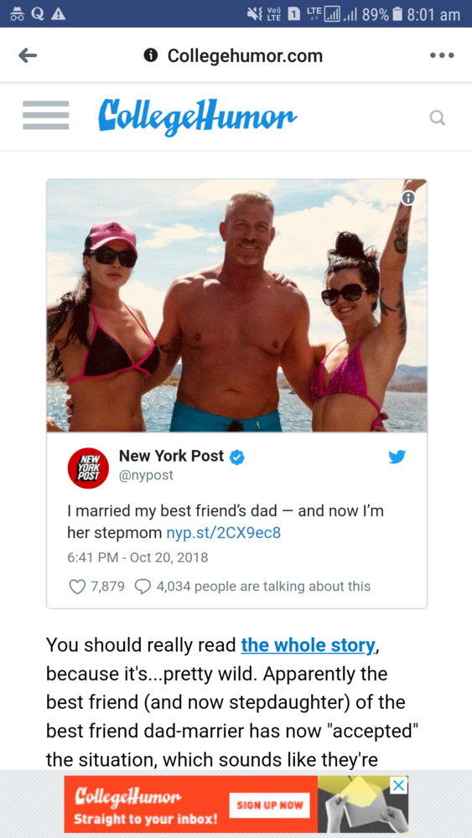Open the @nypost handle
The height and width of the screenshot is (838, 472).
[x=146, y=476]
